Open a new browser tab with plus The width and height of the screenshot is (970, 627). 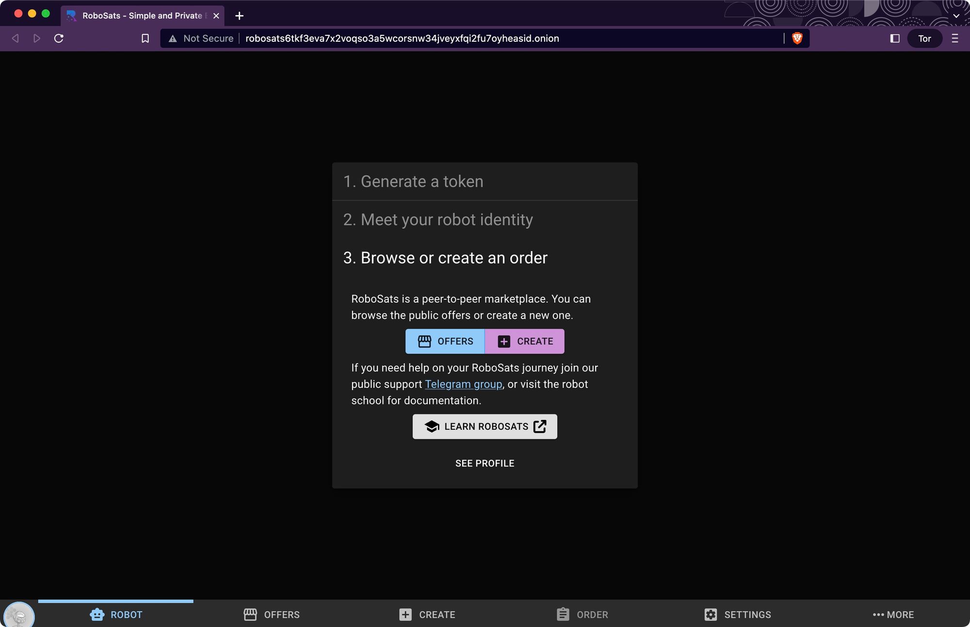click(x=239, y=16)
